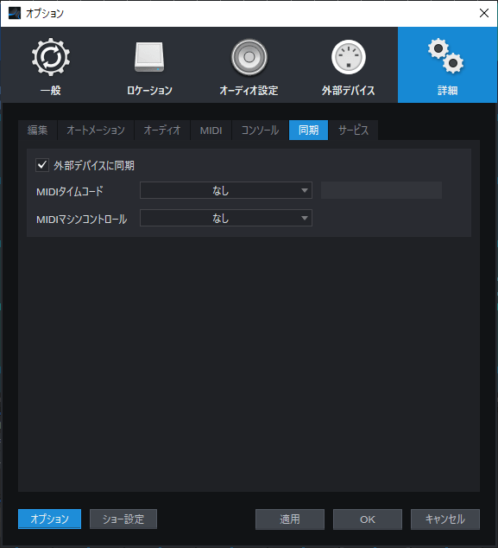
Task: Click the Studio One app icon in title bar
Action: (x=15, y=14)
